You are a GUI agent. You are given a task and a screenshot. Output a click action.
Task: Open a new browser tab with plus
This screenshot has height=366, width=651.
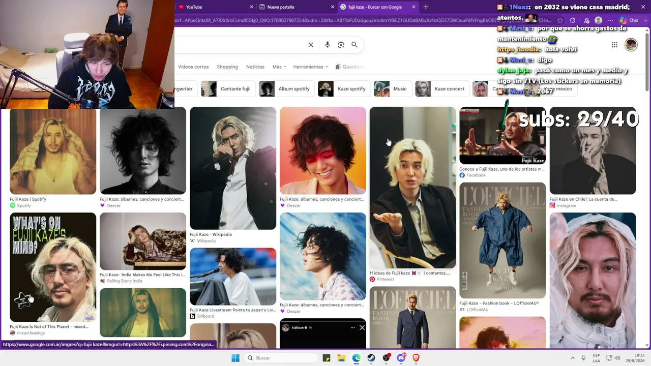pos(426,7)
